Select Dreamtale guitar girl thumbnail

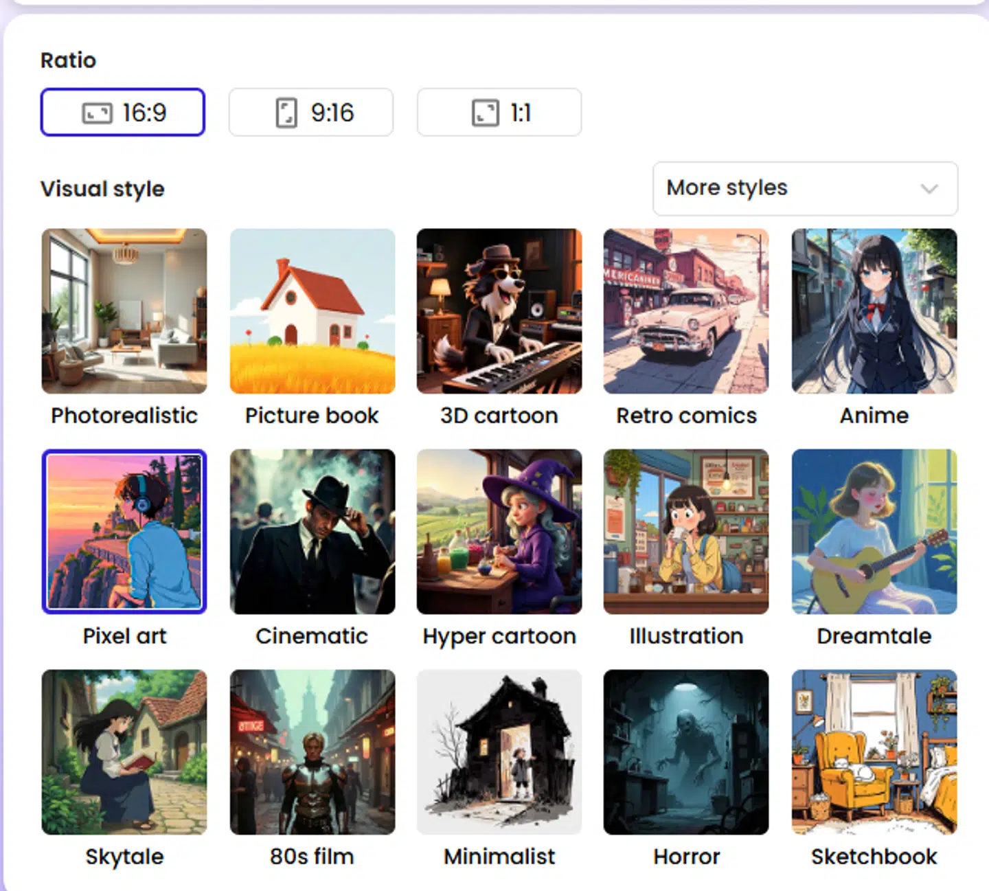pyautogui.click(x=874, y=532)
